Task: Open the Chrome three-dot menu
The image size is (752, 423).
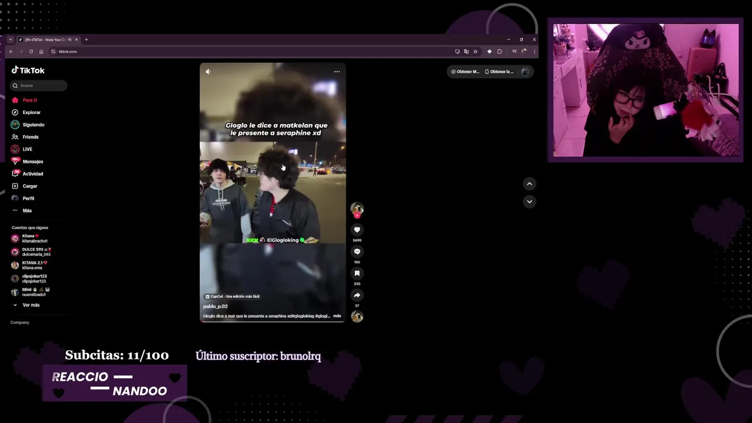Action: [x=534, y=52]
